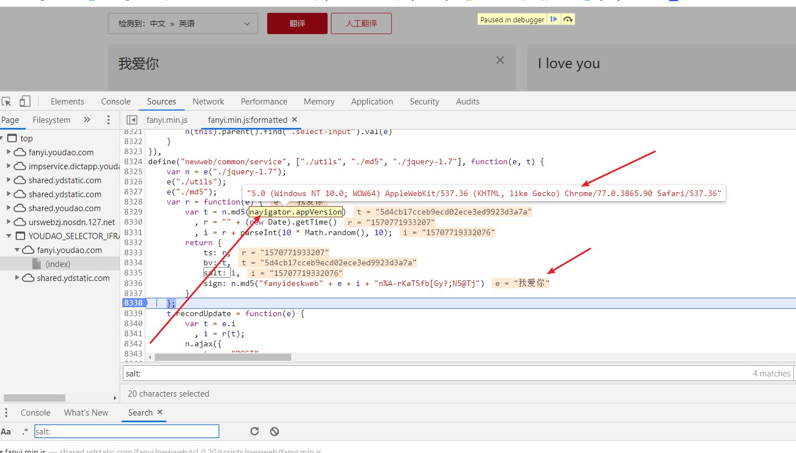The height and width of the screenshot is (453, 796).
Task: Resume script execution in paused overlay
Action: tap(553, 20)
